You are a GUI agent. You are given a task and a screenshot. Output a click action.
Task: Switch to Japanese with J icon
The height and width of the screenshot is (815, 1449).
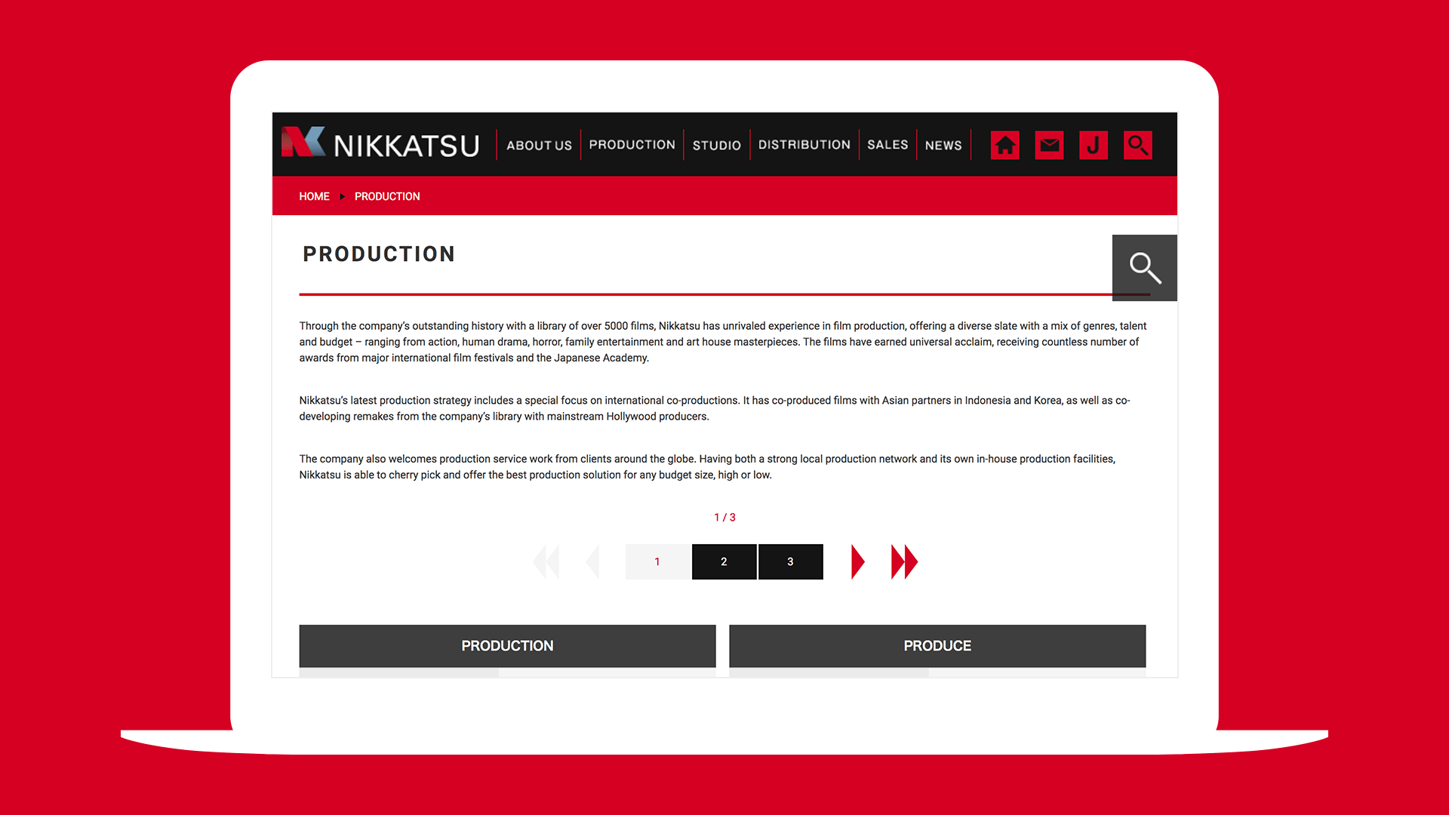pos(1094,145)
